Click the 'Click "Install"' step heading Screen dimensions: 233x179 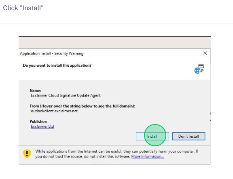click(x=23, y=8)
